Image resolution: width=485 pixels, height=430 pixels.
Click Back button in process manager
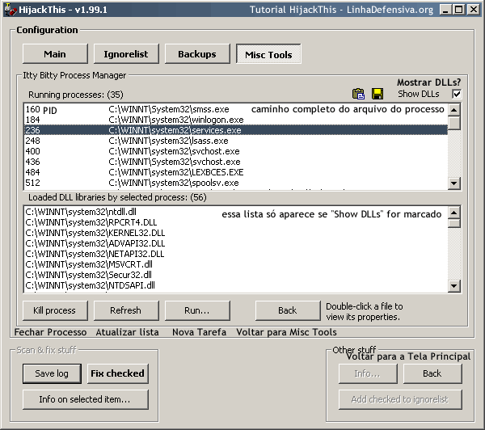tap(288, 310)
